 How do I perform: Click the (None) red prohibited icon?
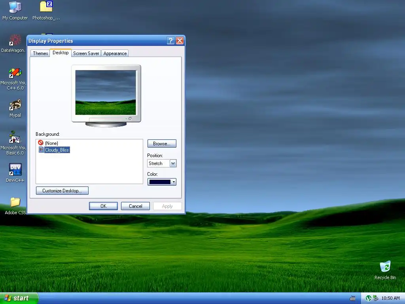point(41,142)
